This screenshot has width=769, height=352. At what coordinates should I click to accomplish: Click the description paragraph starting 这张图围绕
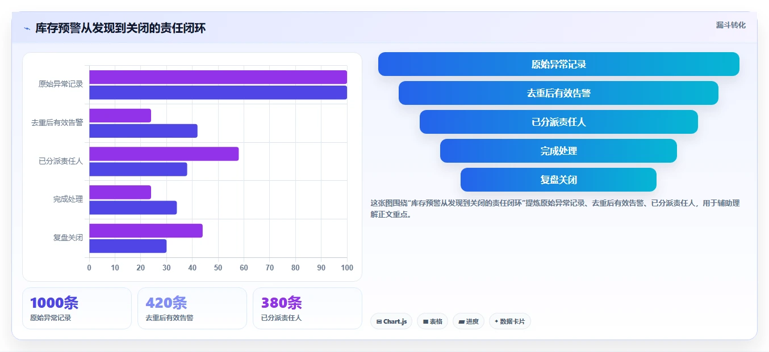point(555,209)
